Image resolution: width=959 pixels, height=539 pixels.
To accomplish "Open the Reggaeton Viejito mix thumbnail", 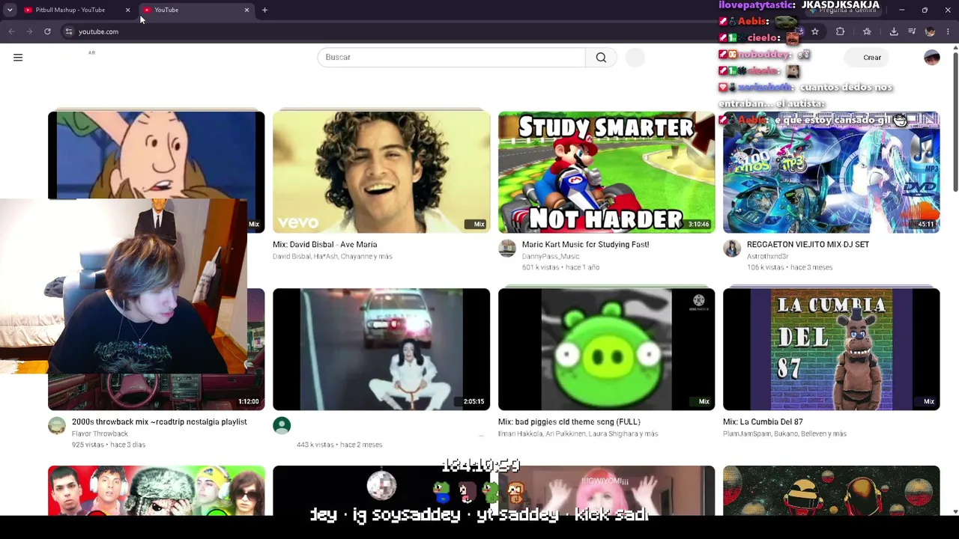I will (x=831, y=172).
